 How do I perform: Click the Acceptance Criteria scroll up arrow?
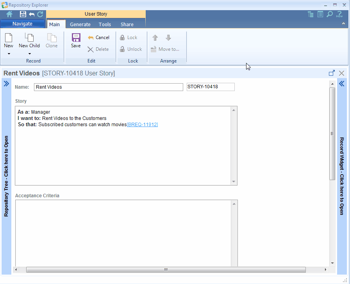(234, 204)
